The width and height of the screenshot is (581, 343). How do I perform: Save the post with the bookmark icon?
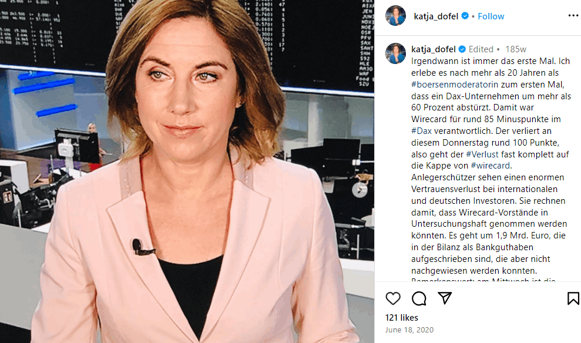pyautogui.click(x=573, y=298)
